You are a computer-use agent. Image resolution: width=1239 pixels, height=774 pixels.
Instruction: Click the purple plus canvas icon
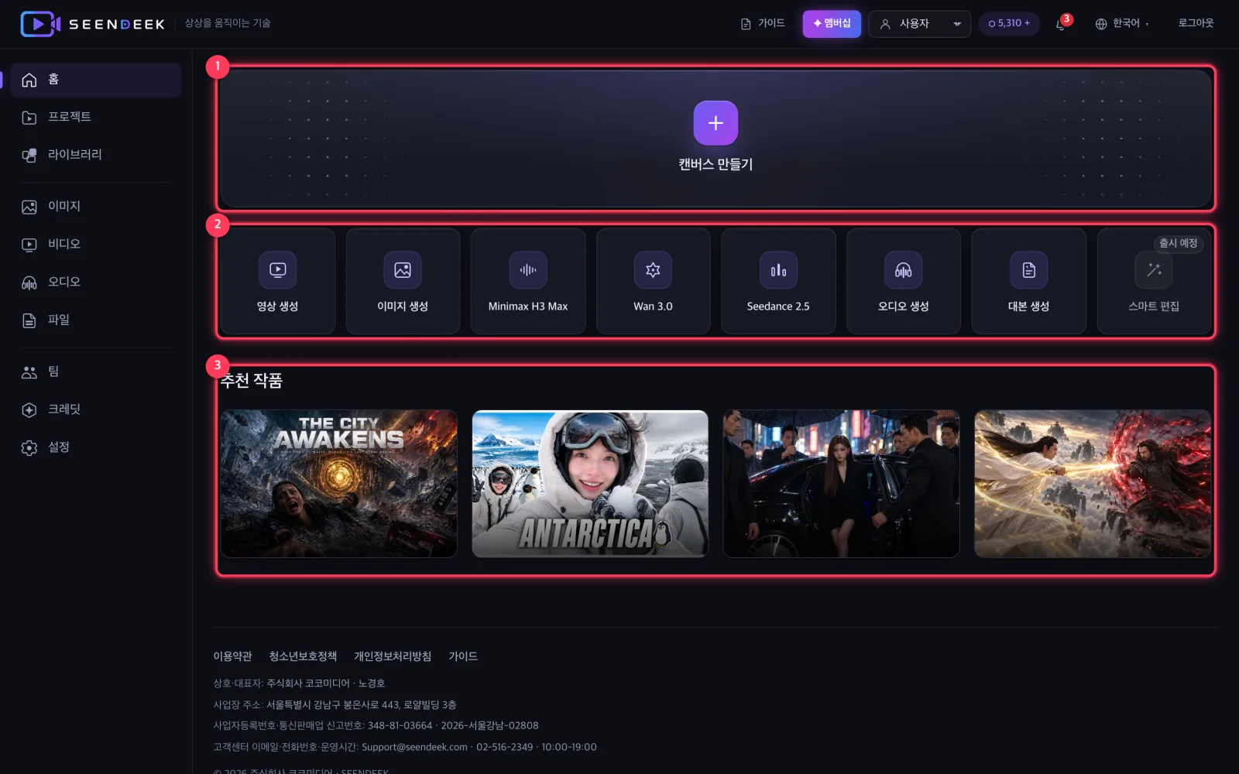[716, 123]
